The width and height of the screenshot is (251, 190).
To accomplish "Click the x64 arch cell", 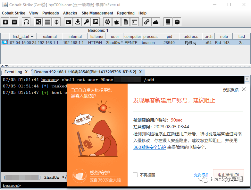I will [208, 43].
